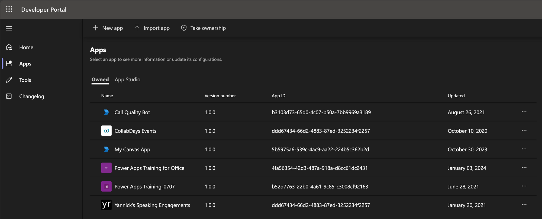Click the Take ownership button
The width and height of the screenshot is (542, 219).
pyautogui.click(x=203, y=28)
